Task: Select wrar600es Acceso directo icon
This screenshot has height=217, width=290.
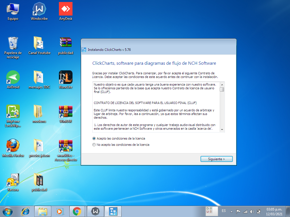Action: tap(66, 150)
